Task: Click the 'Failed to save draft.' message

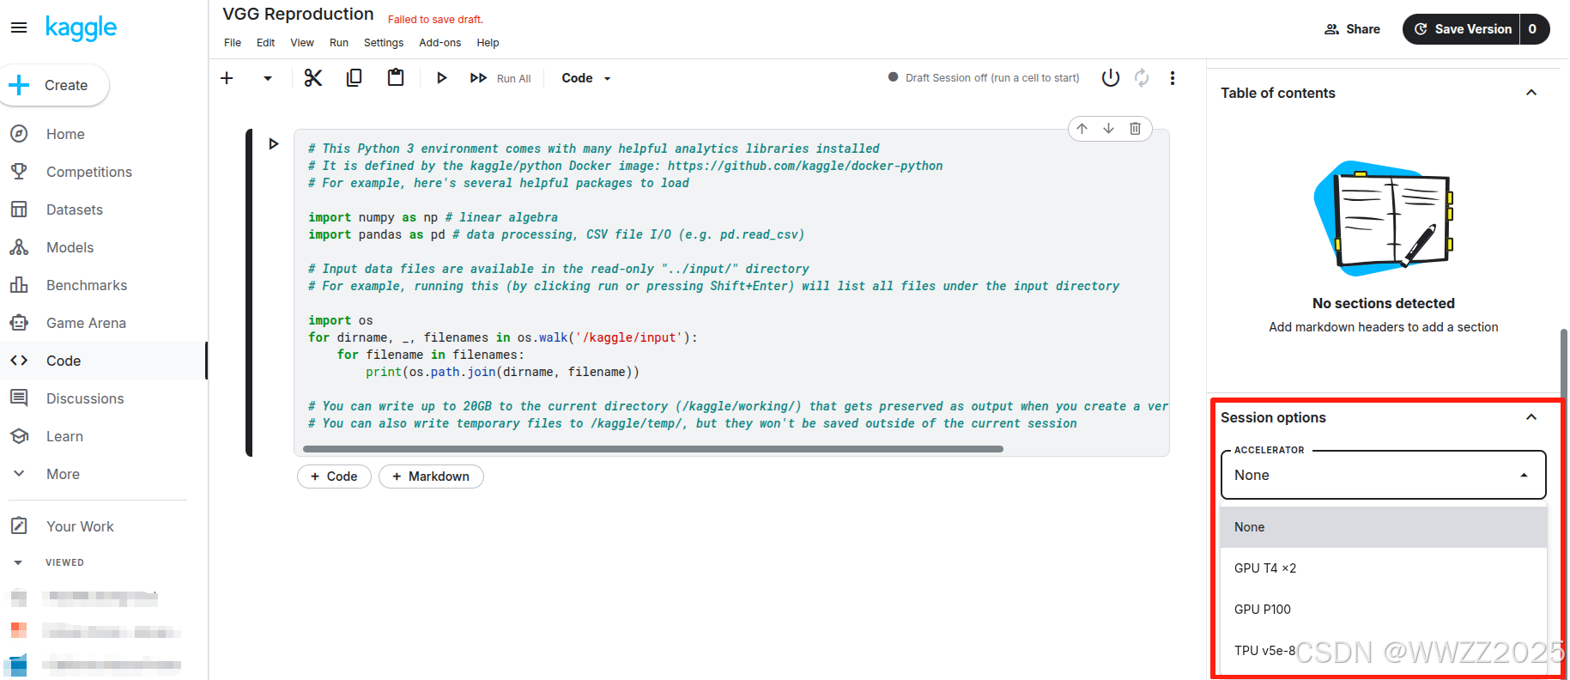Action: [x=435, y=20]
